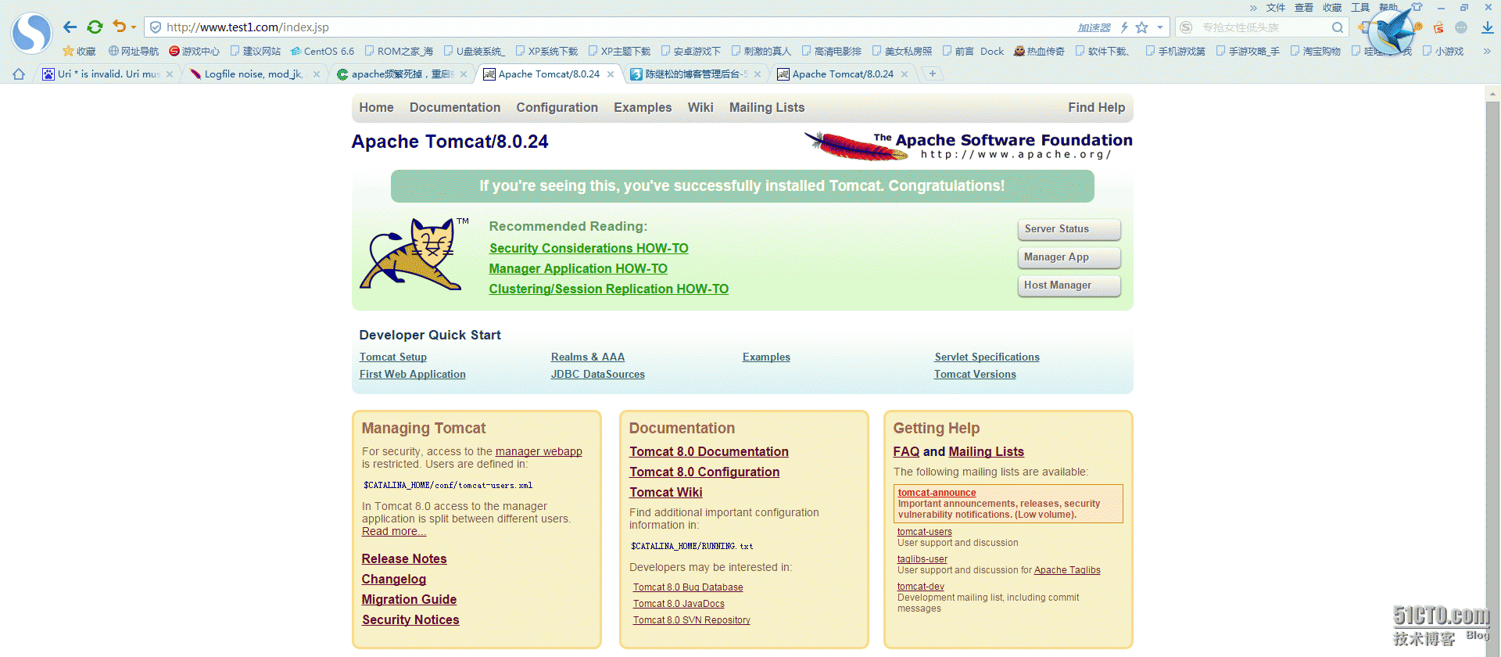Open the JDBC DataSources link

pyautogui.click(x=598, y=375)
